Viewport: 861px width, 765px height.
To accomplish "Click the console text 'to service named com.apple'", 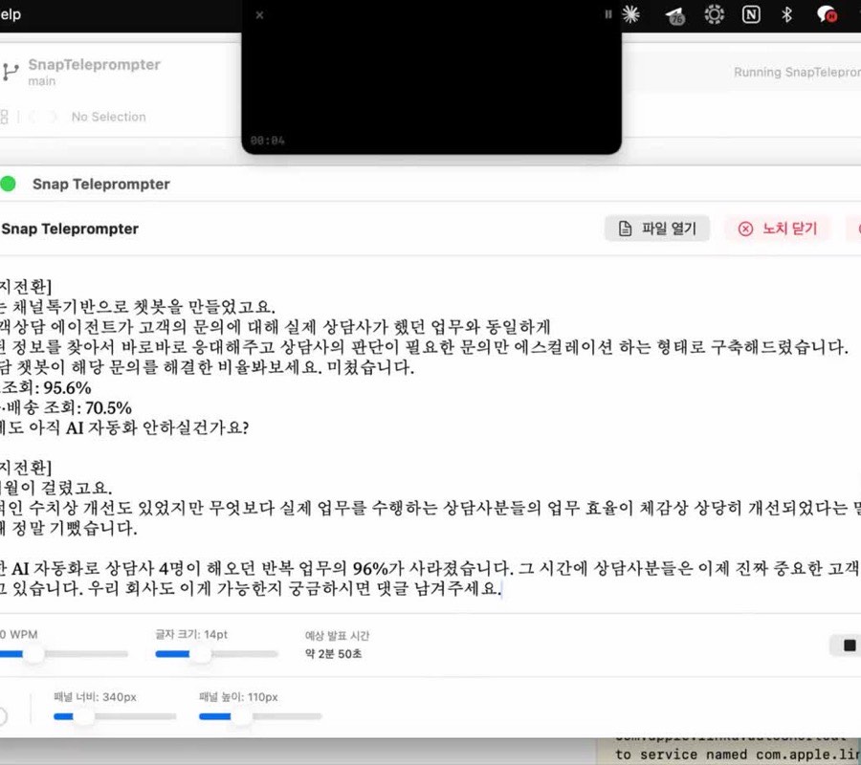I will pyautogui.click(x=738, y=754).
